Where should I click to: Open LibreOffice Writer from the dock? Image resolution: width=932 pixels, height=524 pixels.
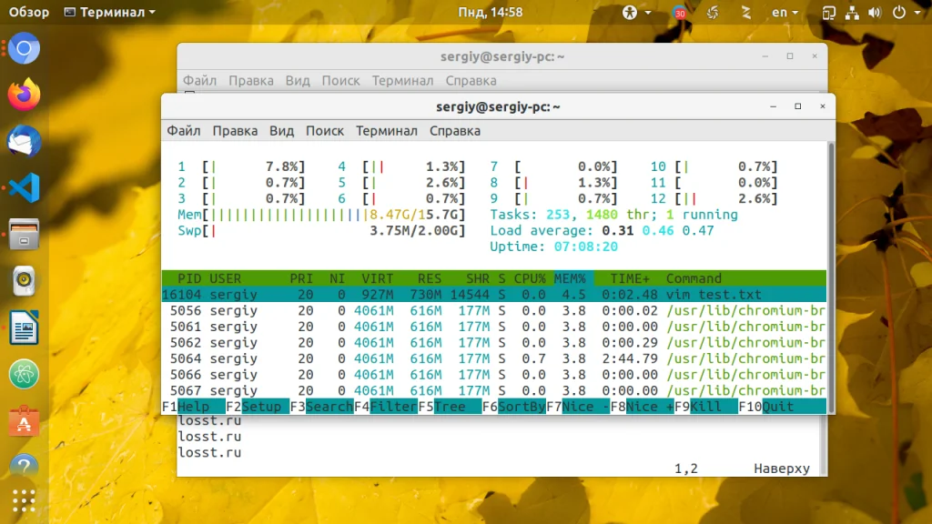pos(25,328)
